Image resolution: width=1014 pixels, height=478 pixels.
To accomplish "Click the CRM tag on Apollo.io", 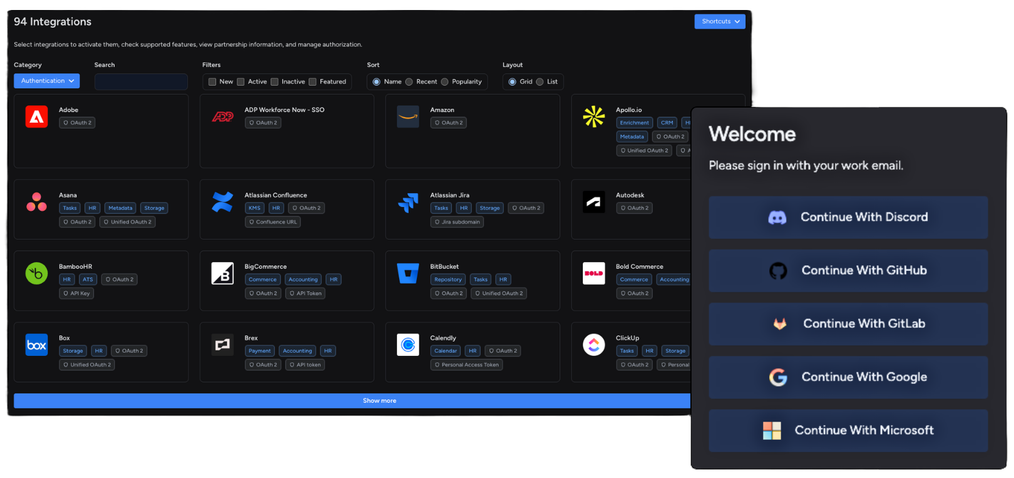I will (x=667, y=123).
